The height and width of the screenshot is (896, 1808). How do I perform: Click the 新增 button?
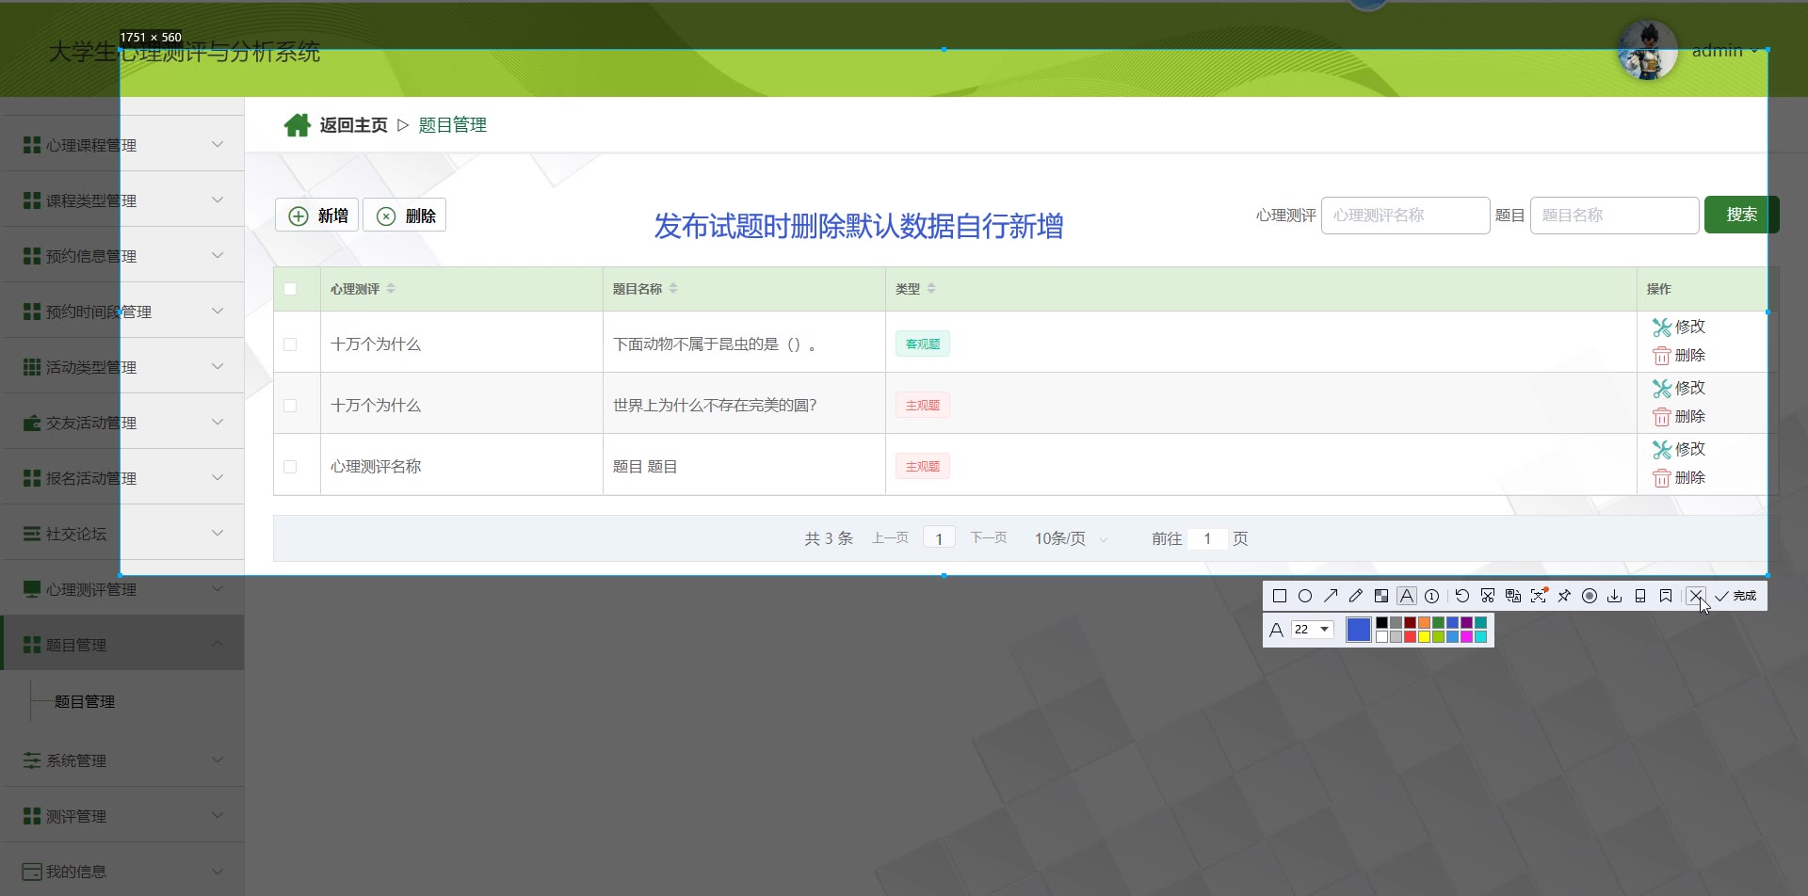317,216
